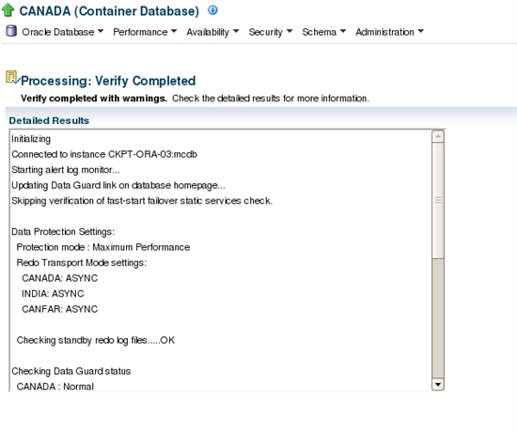Screen dimensions: 517x432
Task: Click inside the Detailed Results text box
Action: [221, 260]
